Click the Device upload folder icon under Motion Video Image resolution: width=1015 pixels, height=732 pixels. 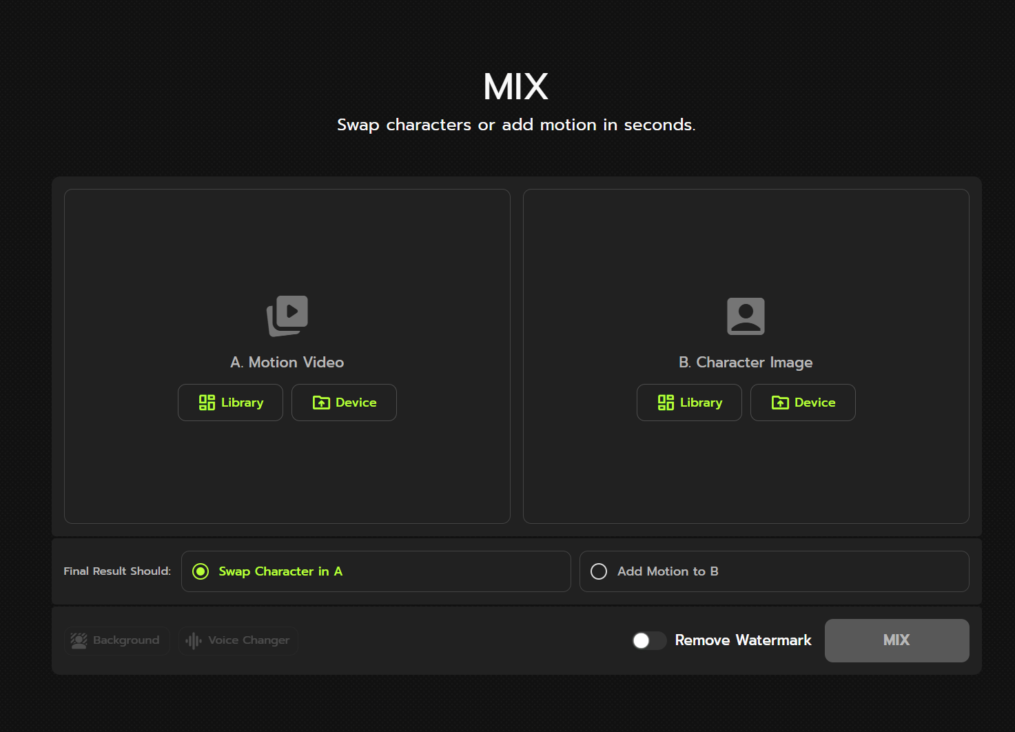pyautogui.click(x=321, y=403)
